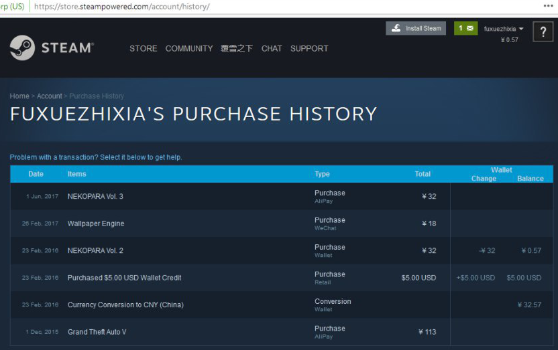Screen dimensions: 558x350
Task: Select the Currency Conversion to CNY row
Action: point(125,305)
